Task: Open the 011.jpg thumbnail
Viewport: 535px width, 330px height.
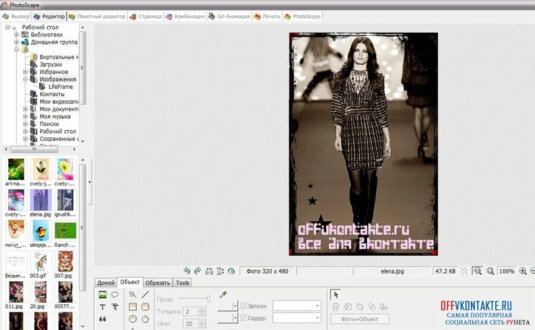Action: [x=16, y=292]
